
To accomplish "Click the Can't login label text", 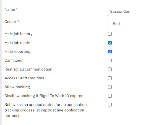I will pyautogui.click(x=14, y=60).
